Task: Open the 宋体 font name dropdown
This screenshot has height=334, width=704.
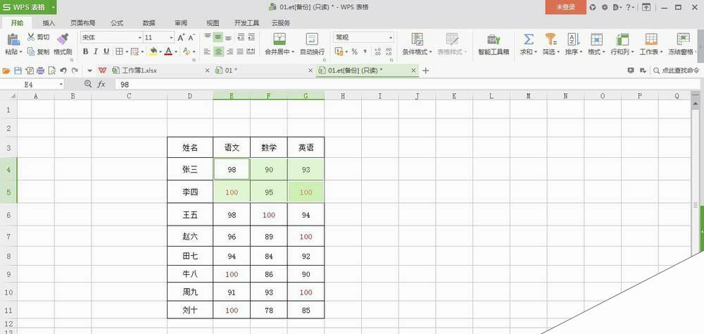Action: coord(139,38)
